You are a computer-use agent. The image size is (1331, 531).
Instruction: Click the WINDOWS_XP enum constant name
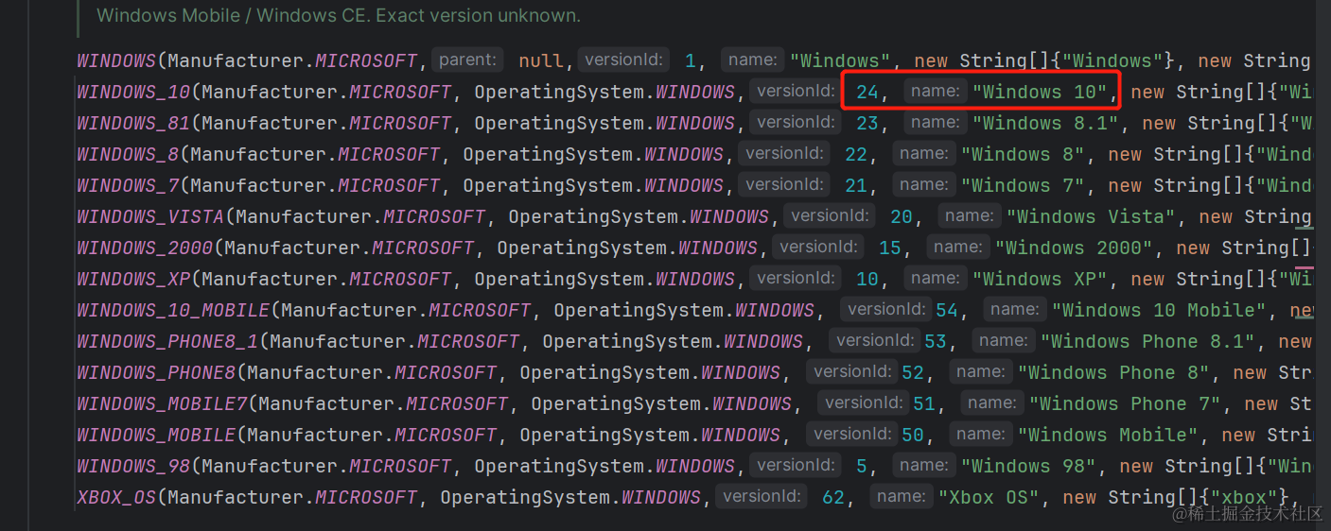click(133, 279)
